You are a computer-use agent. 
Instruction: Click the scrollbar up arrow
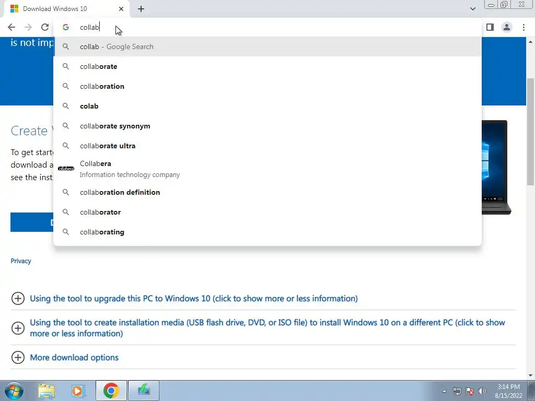click(x=530, y=42)
